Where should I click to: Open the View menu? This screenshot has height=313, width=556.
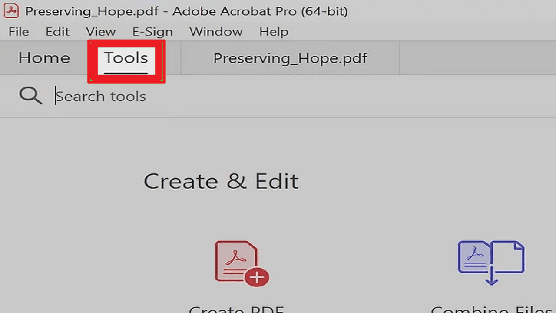click(101, 32)
